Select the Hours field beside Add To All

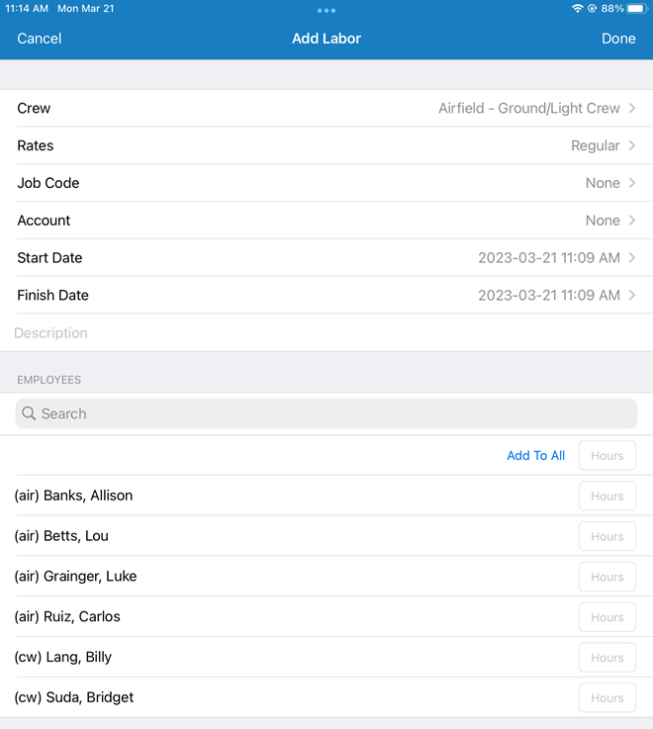606,456
